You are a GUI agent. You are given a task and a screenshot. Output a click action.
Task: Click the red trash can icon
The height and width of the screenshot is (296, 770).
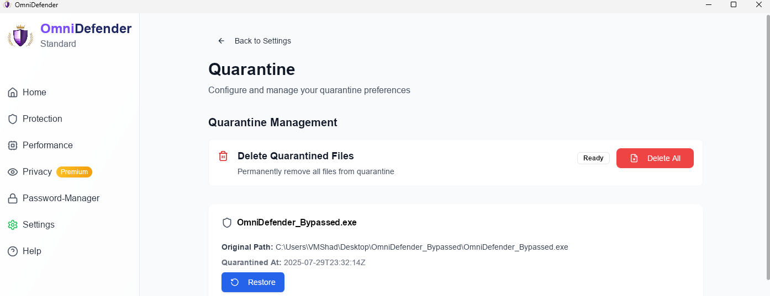[x=223, y=156]
